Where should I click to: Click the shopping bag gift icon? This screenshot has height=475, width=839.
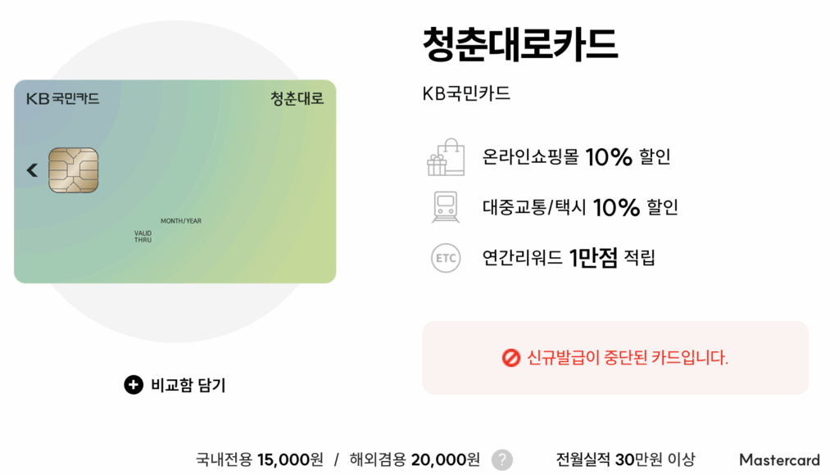click(446, 157)
